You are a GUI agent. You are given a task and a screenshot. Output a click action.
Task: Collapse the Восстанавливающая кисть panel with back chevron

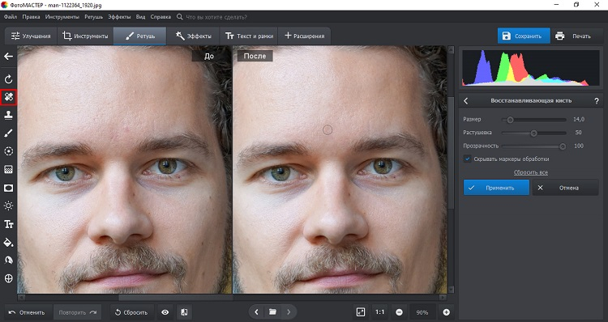(466, 100)
